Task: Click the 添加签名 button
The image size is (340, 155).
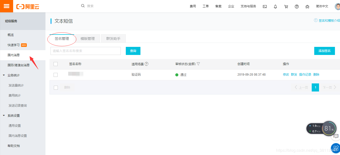Action: pos(324,51)
